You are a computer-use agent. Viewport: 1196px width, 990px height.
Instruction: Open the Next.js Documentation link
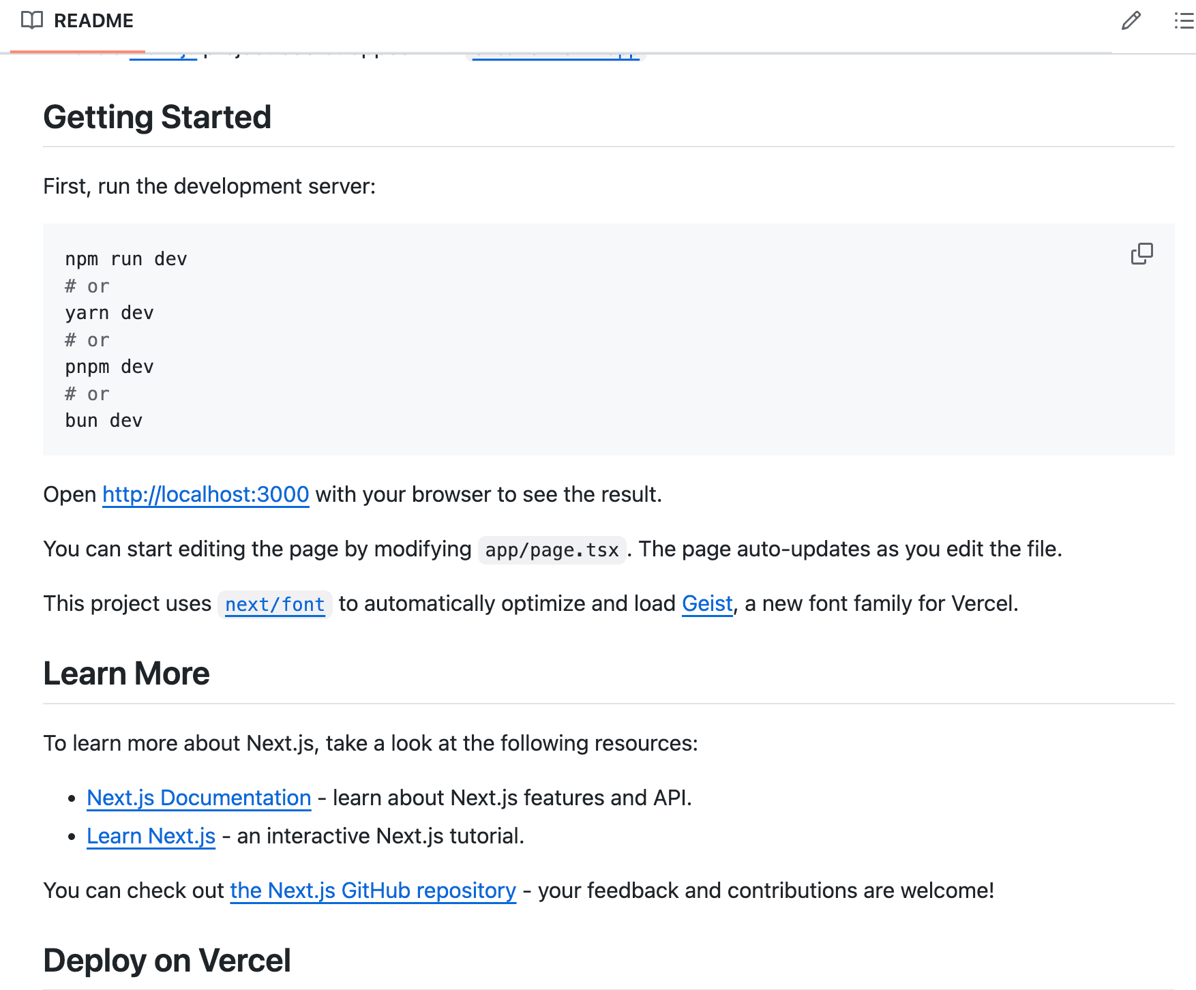pos(199,798)
